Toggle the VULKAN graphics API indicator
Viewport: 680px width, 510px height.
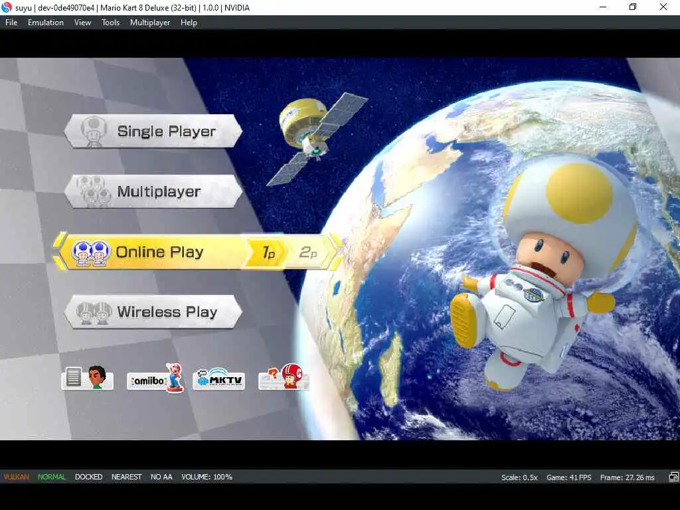click(x=16, y=477)
